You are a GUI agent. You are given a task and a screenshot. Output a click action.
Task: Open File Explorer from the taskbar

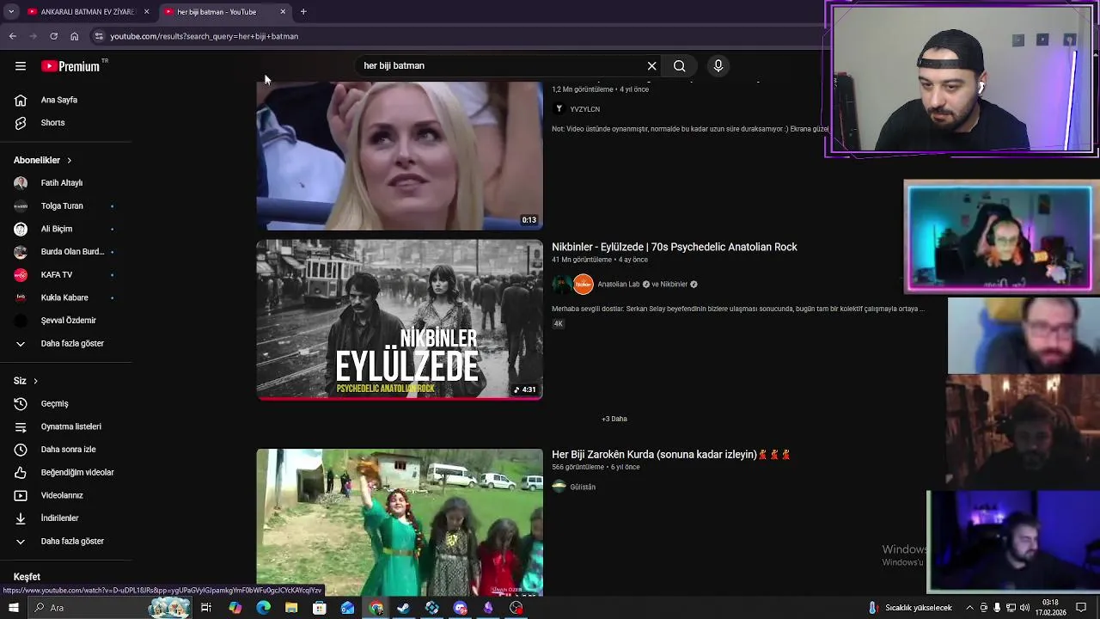click(x=291, y=608)
